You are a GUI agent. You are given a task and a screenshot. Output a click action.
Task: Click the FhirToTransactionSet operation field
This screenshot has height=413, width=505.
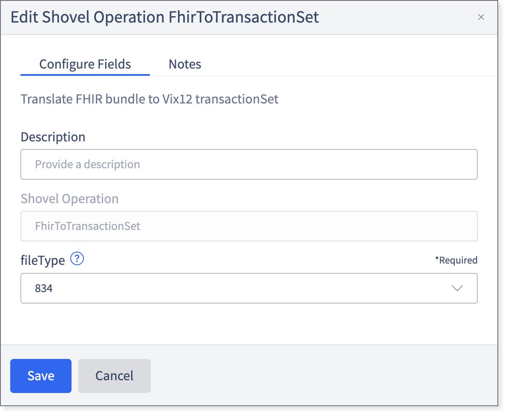click(x=249, y=226)
